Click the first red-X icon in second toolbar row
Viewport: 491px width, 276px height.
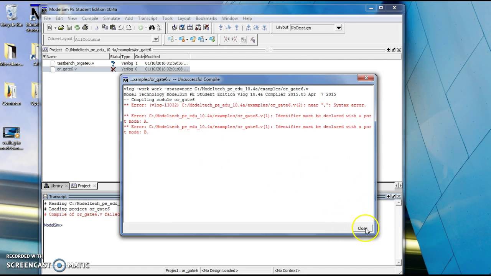click(x=227, y=39)
